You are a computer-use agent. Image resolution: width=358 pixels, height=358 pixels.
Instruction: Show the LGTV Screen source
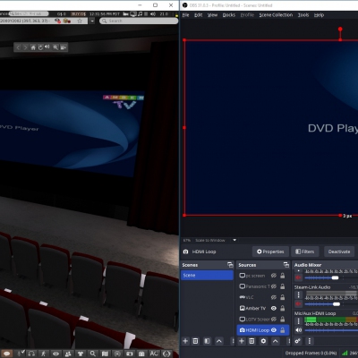tap(274, 320)
